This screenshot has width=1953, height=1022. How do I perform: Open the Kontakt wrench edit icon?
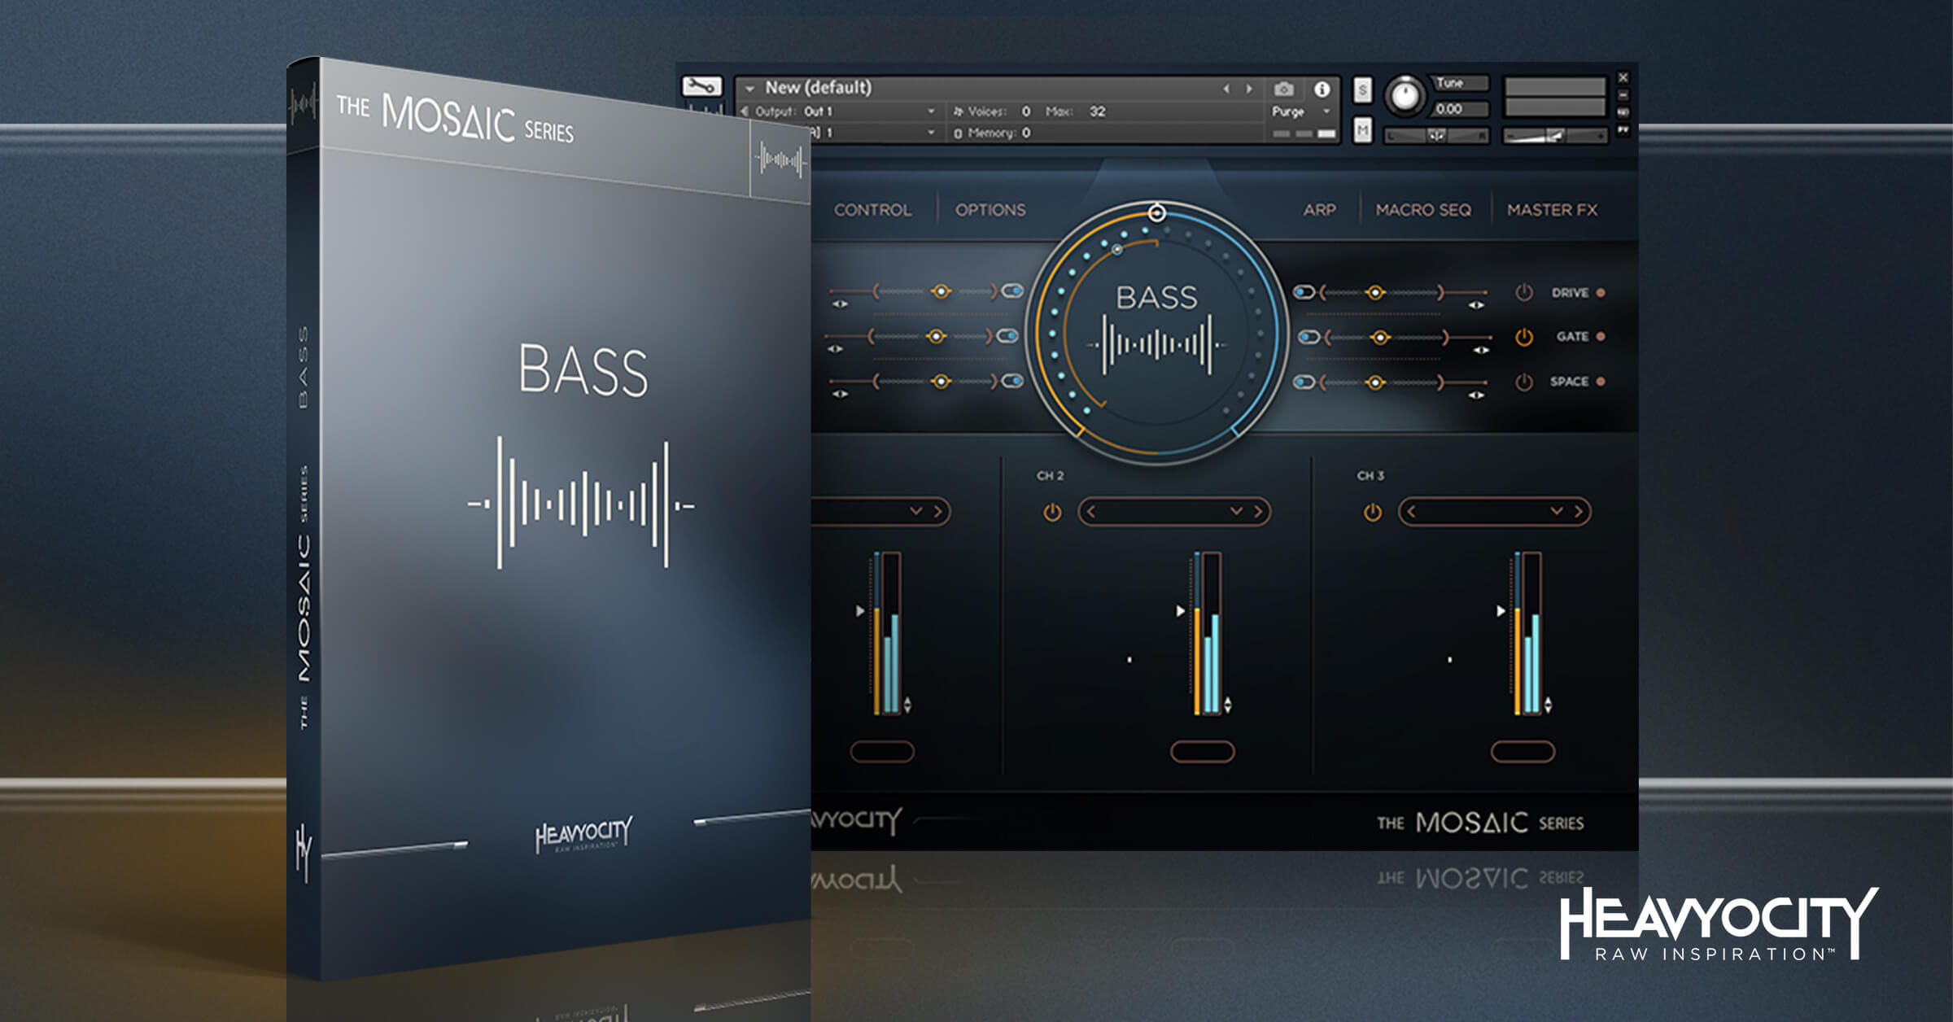pyautogui.click(x=701, y=85)
